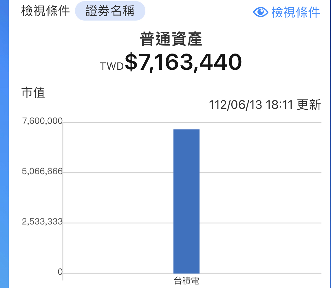Click the blue sidebar strip on left edge
Image resolution: width=331 pixels, height=288 pixels.
(x=4, y=145)
